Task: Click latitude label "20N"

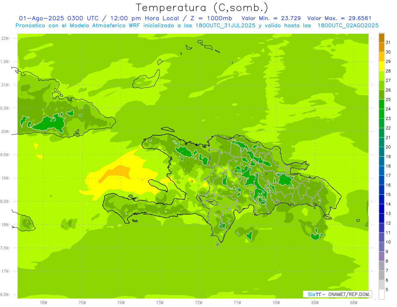Action: [x=5, y=131]
